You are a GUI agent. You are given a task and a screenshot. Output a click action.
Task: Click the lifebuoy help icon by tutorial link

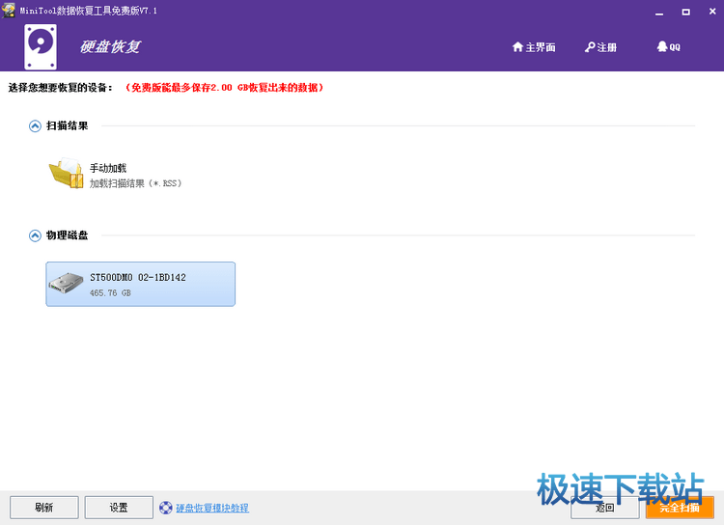166,508
